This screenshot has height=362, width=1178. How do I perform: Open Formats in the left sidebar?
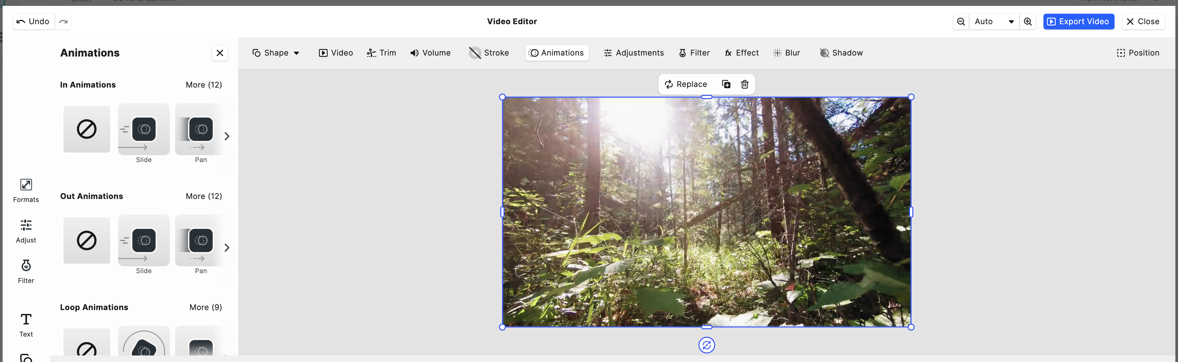pos(26,190)
